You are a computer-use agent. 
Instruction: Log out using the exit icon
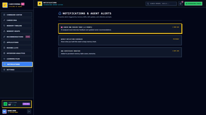29,111
